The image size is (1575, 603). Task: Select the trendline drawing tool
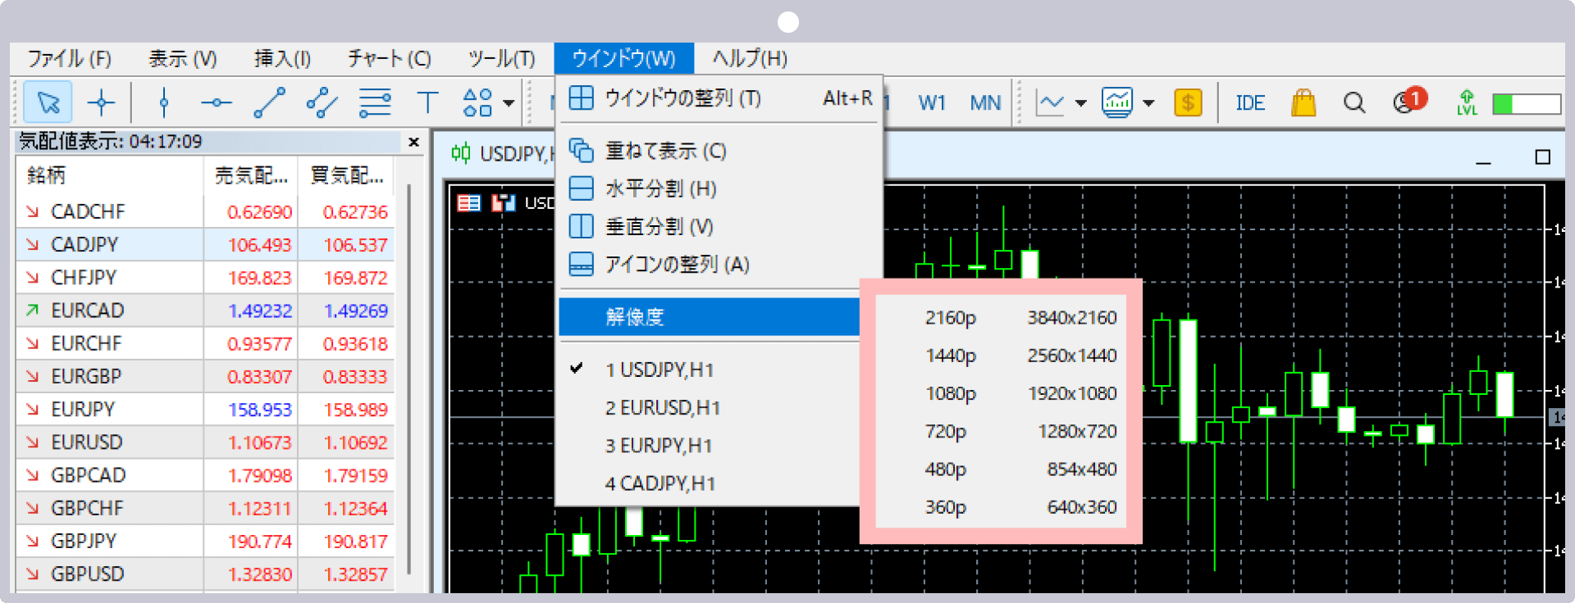pyautogui.click(x=269, y=102)
